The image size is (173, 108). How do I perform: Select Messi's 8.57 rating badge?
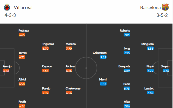coord(103,84)
